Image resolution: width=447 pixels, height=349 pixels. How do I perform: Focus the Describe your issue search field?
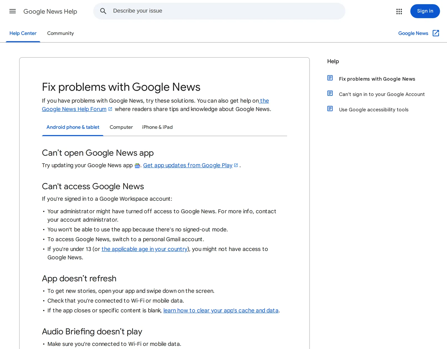coord(219,11)
